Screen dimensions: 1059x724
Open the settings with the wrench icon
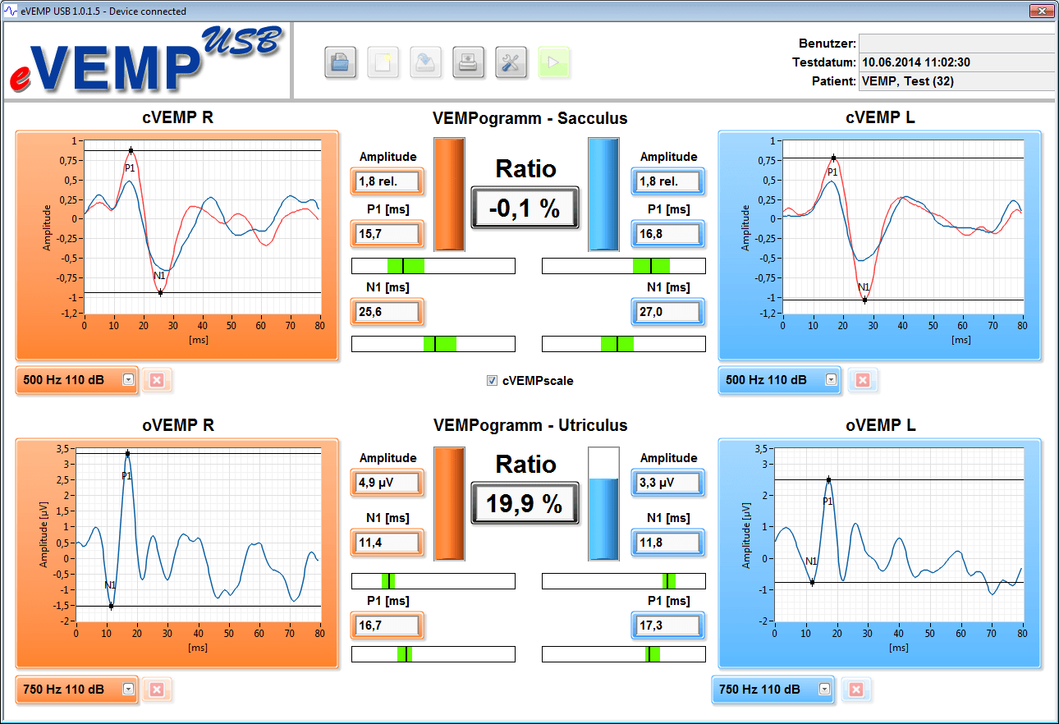tap(511, 62)
